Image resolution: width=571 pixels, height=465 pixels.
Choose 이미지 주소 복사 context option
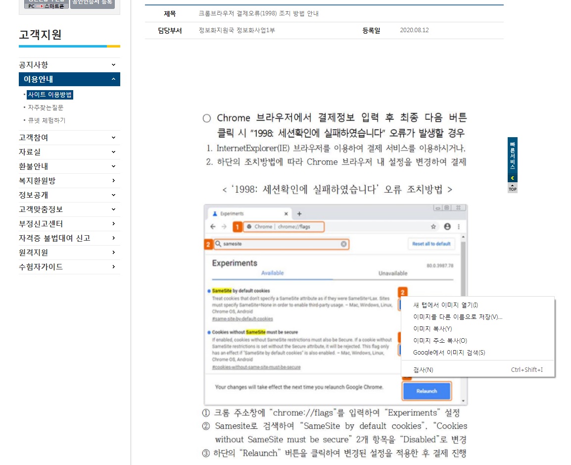point(478,341)
